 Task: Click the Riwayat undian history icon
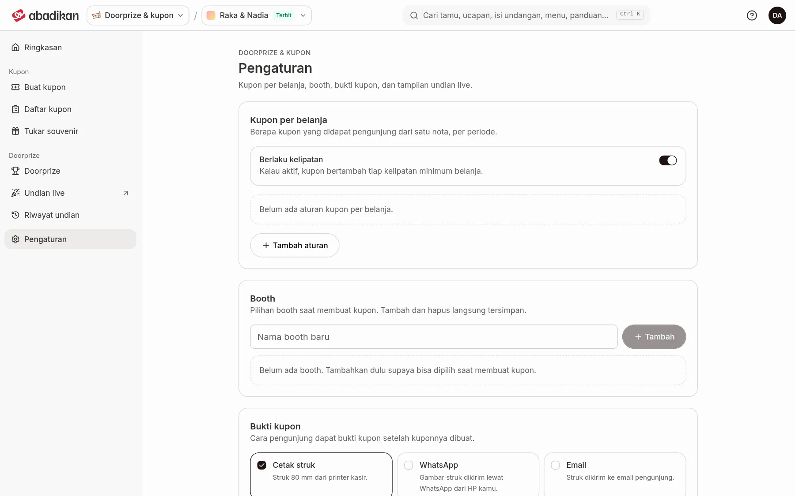15,215
